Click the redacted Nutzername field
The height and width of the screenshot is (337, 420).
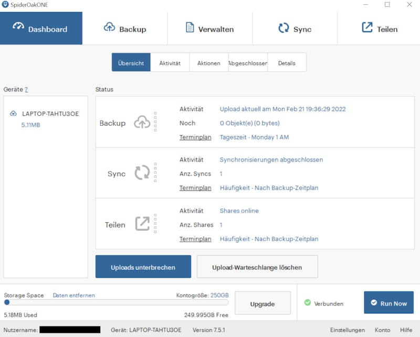[x=70, y=330]
